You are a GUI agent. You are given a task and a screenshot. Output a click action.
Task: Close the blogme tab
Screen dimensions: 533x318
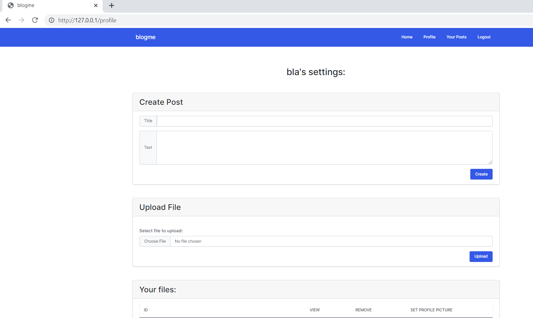click(96, 5)
